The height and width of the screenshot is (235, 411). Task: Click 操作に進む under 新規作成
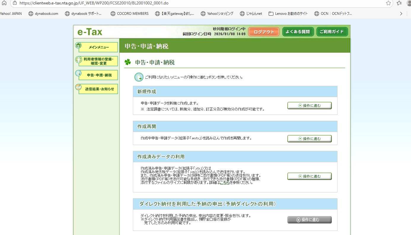point(309,106)
